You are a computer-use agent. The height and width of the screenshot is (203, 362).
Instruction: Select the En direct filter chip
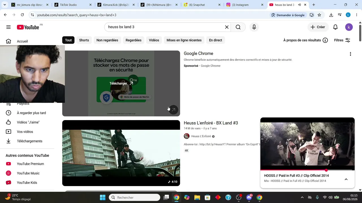[216, 40]
